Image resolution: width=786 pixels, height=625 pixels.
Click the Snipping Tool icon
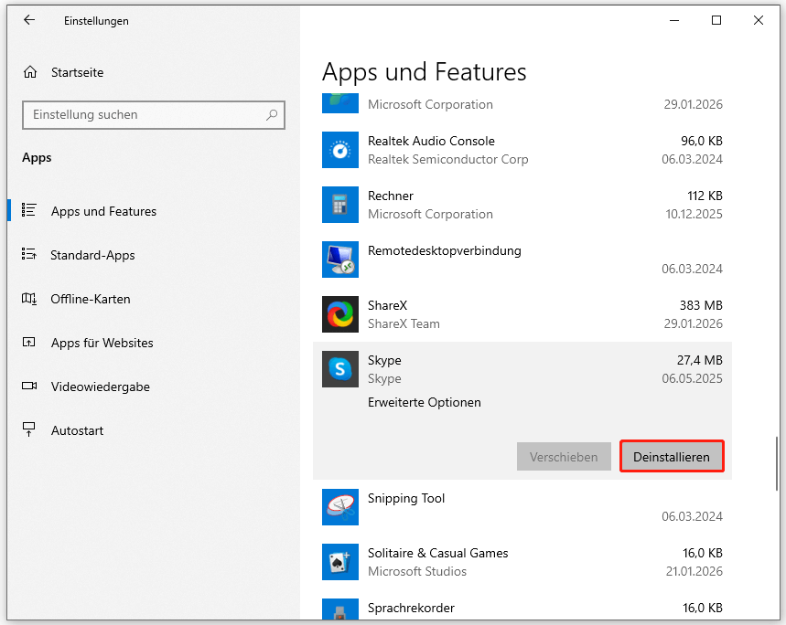pyautogui.click(x=340, y=507)
